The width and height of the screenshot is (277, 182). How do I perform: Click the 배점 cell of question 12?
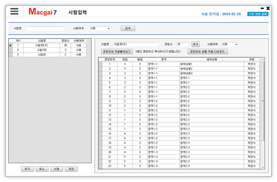click(x=140, y=115)
